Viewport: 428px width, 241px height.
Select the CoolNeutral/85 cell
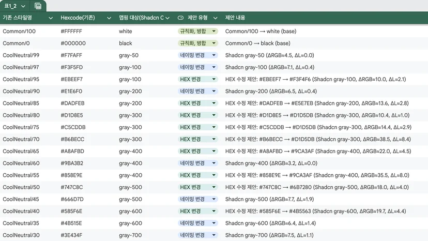[x=21, y=103]
